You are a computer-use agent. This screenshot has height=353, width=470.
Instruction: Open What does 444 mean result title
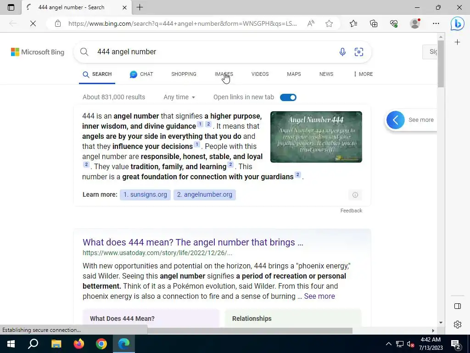click(x=193, y=242)
